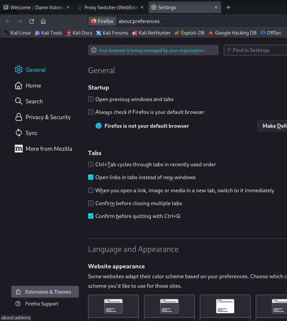This screenshot has width=287, height=321.
Task: Click the Make Default button
Action: [x=273, y=126]
